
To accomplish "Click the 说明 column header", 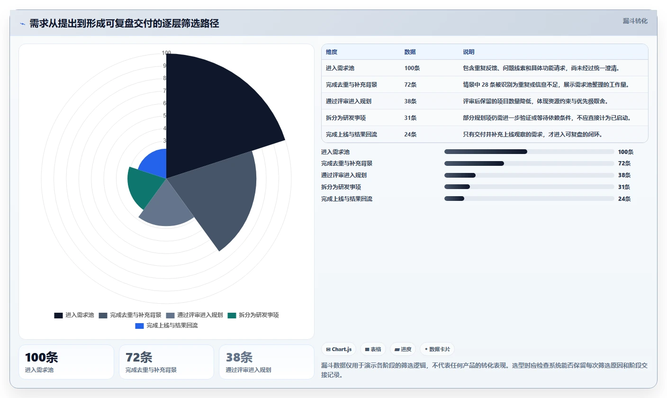I will coord(469,52).
